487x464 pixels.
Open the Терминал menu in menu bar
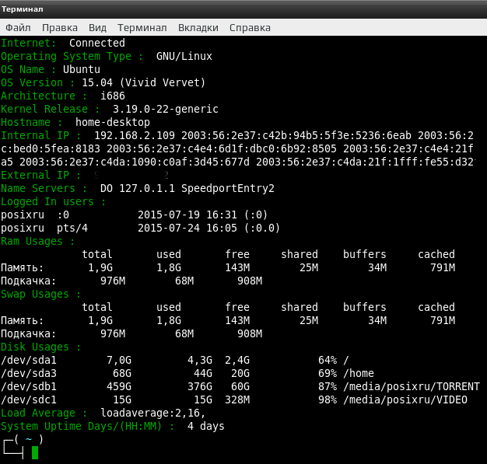click(x=142, y=28)
